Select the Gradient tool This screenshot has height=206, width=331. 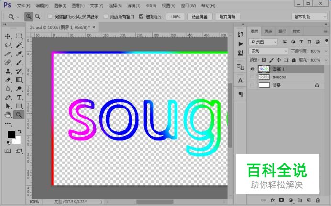click(x=19, y=80)
